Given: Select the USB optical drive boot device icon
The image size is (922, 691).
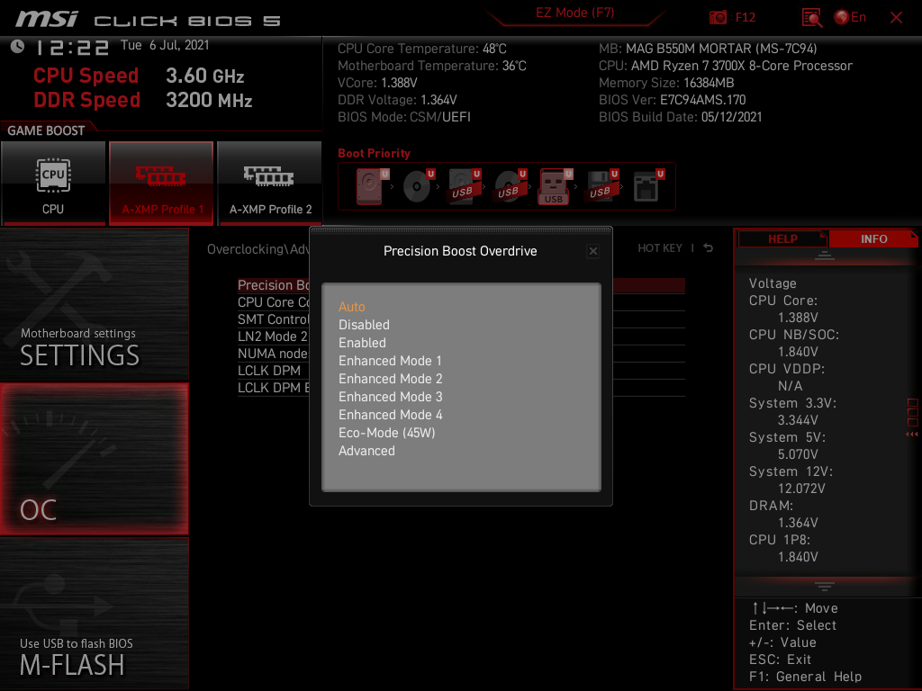Looking at the screenshot, I should 510,186.
